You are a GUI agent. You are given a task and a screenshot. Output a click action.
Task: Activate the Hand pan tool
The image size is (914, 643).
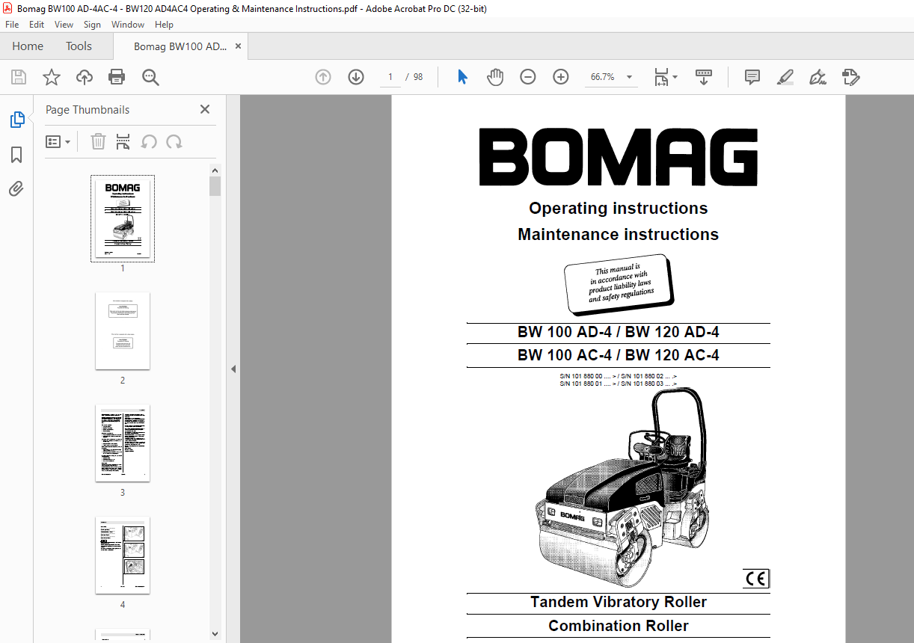[495, 77]
